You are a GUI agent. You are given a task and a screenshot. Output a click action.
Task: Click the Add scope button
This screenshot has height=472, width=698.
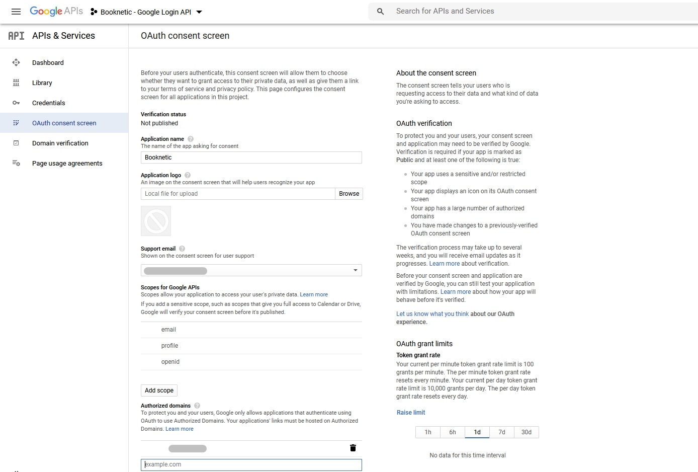point(159,390)
